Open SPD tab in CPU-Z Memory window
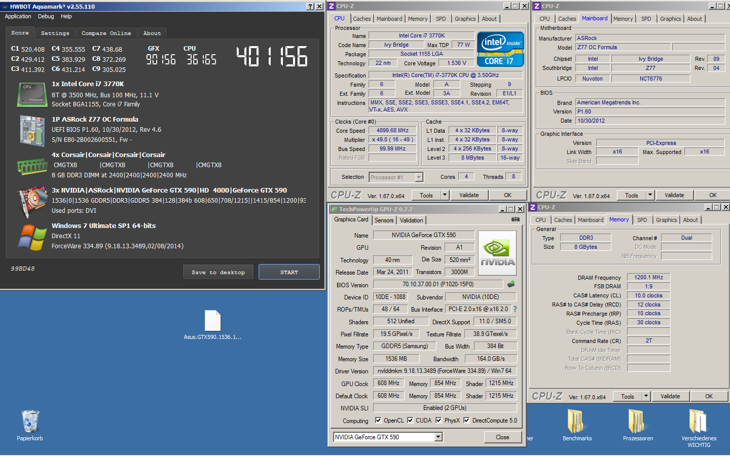 [642, 220]
